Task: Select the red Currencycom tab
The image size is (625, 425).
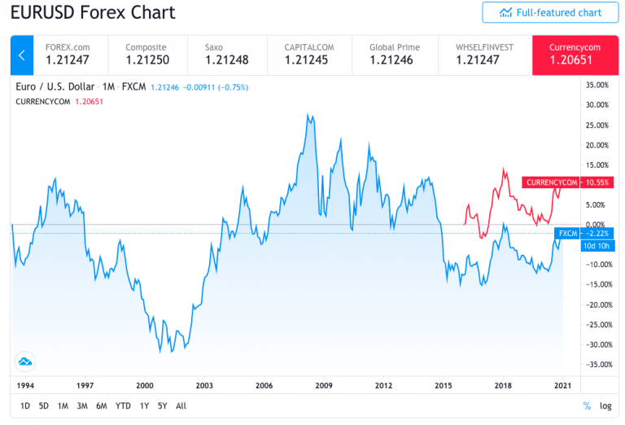Action: [575, 55]
